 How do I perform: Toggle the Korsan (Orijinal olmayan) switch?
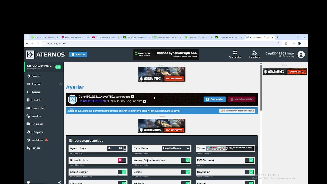(x=186, y=160)
